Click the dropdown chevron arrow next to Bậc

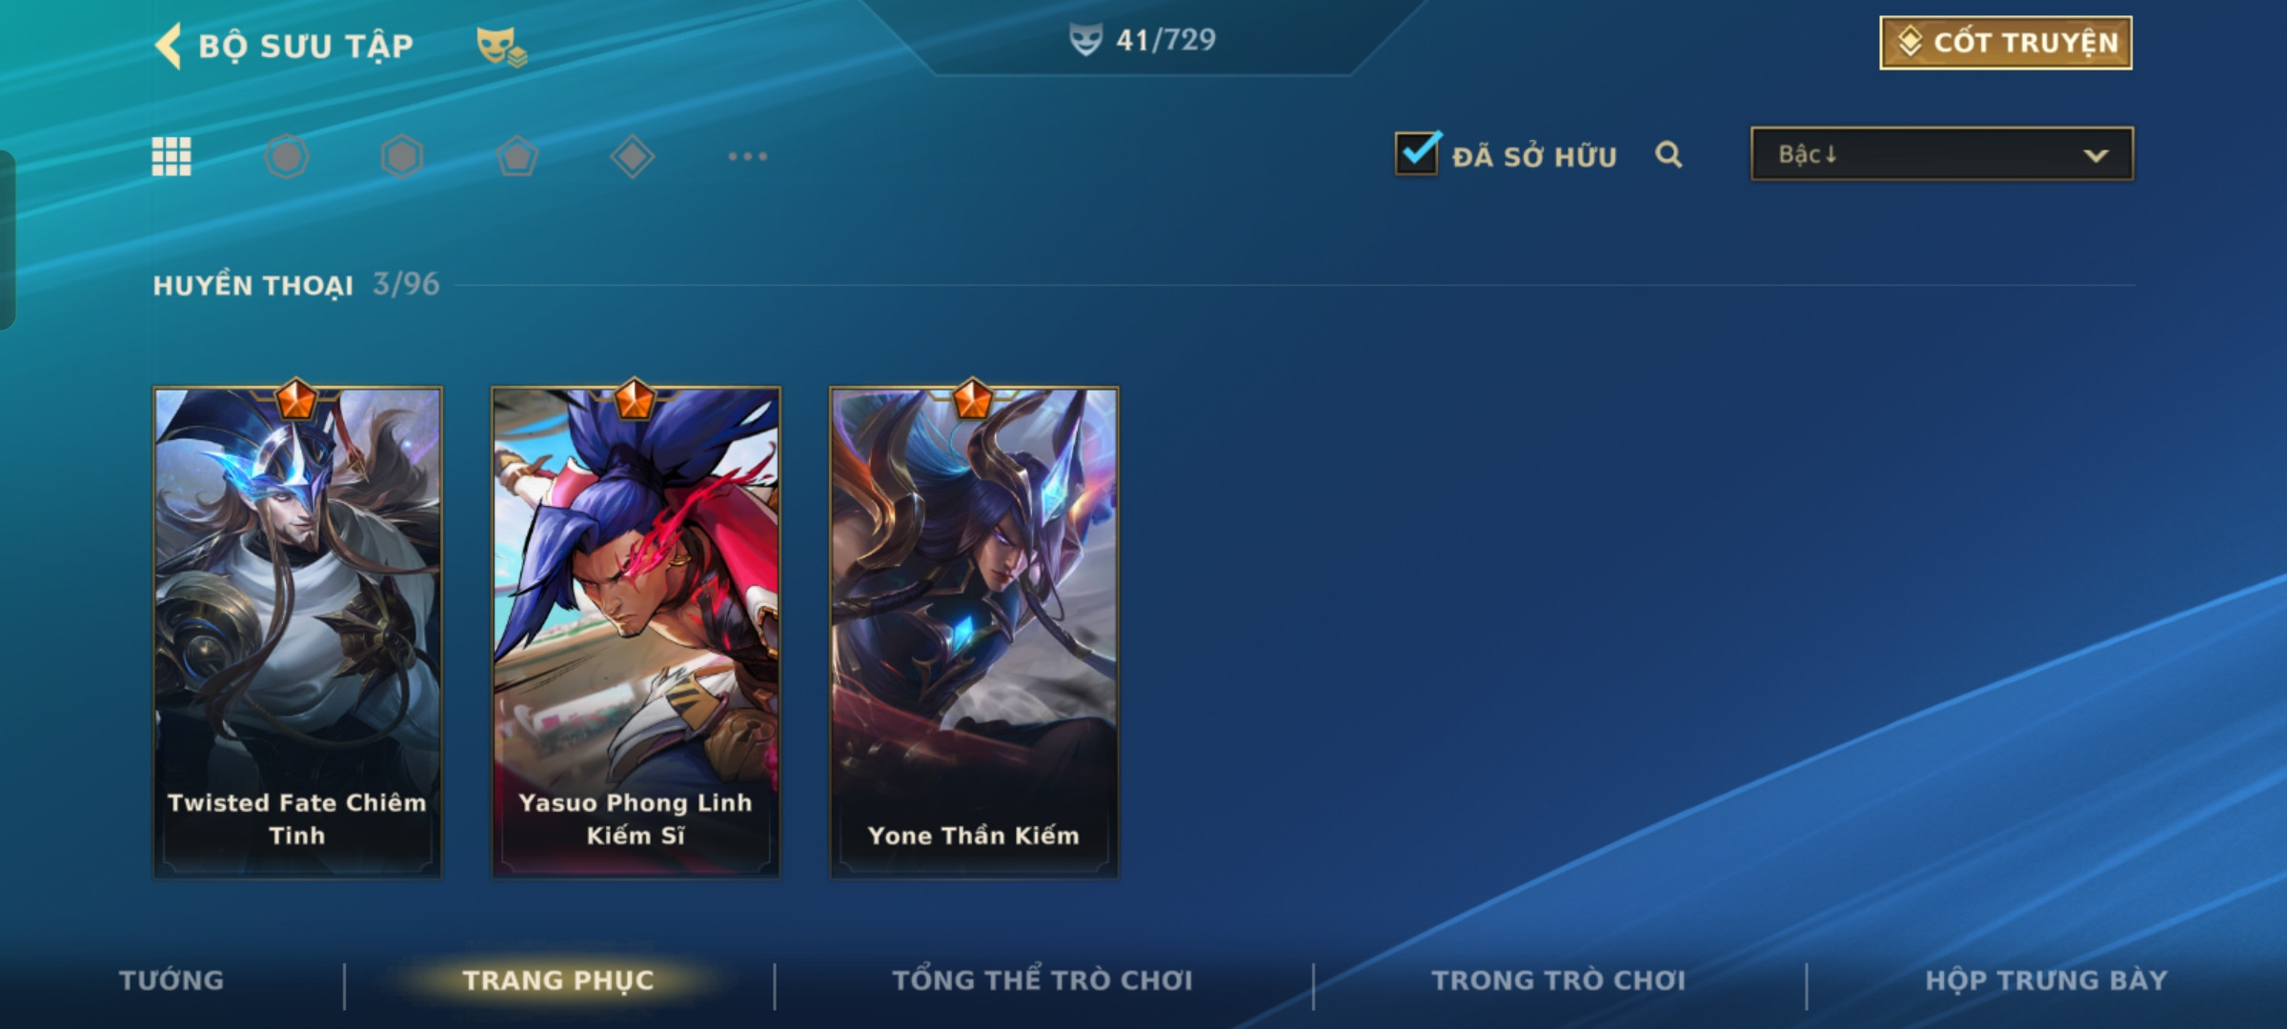point(2095,155)
